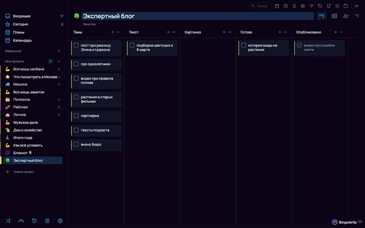Add card to Готово column
Image resolution: width=365 pixels, height=228 pixels.
[x=280, y=32]
